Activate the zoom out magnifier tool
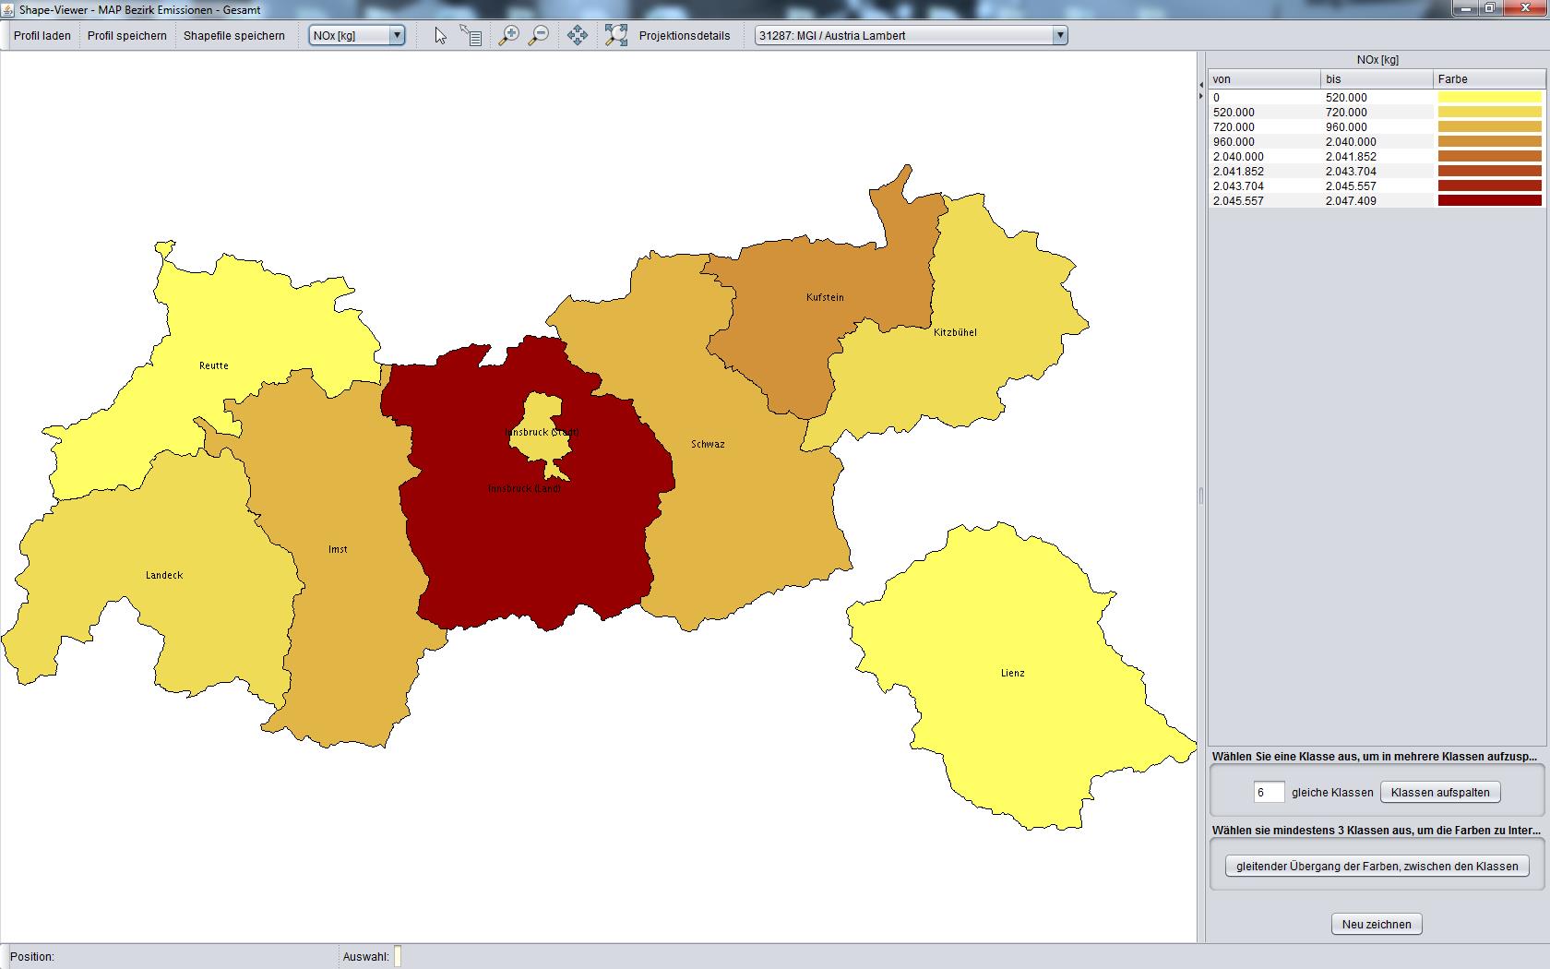This screenshot has width=1550, height=969. point(538,36)
